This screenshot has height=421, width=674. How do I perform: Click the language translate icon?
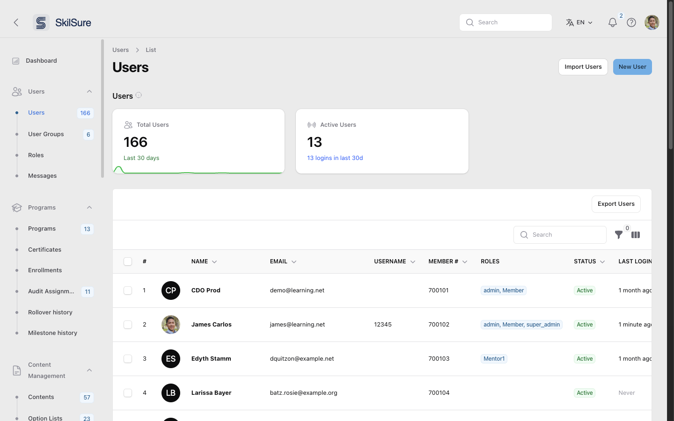570,22
